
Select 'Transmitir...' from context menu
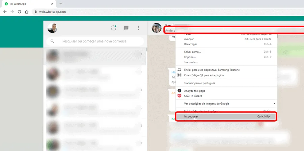point(226,62)
